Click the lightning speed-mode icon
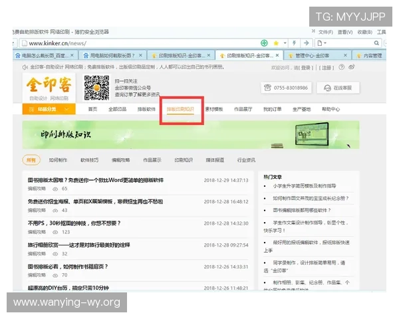The image size is (399, 319). tap(295, 43)
